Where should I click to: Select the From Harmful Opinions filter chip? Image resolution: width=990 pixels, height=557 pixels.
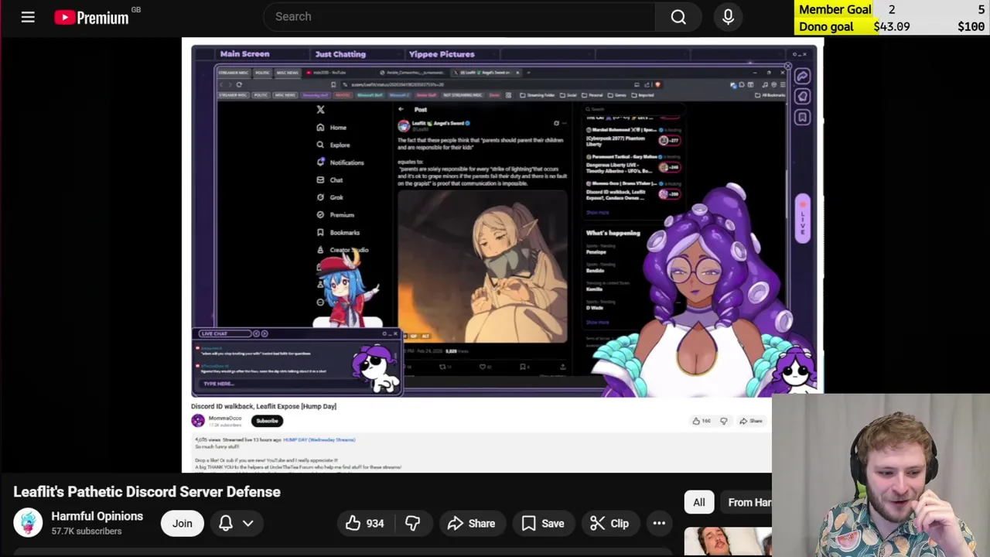(747, 503)
